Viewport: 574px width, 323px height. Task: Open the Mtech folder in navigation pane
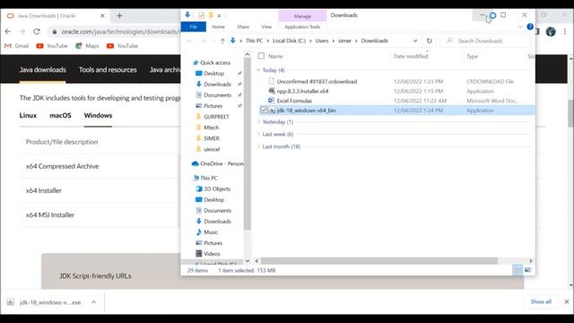click(x=207, y=127)
